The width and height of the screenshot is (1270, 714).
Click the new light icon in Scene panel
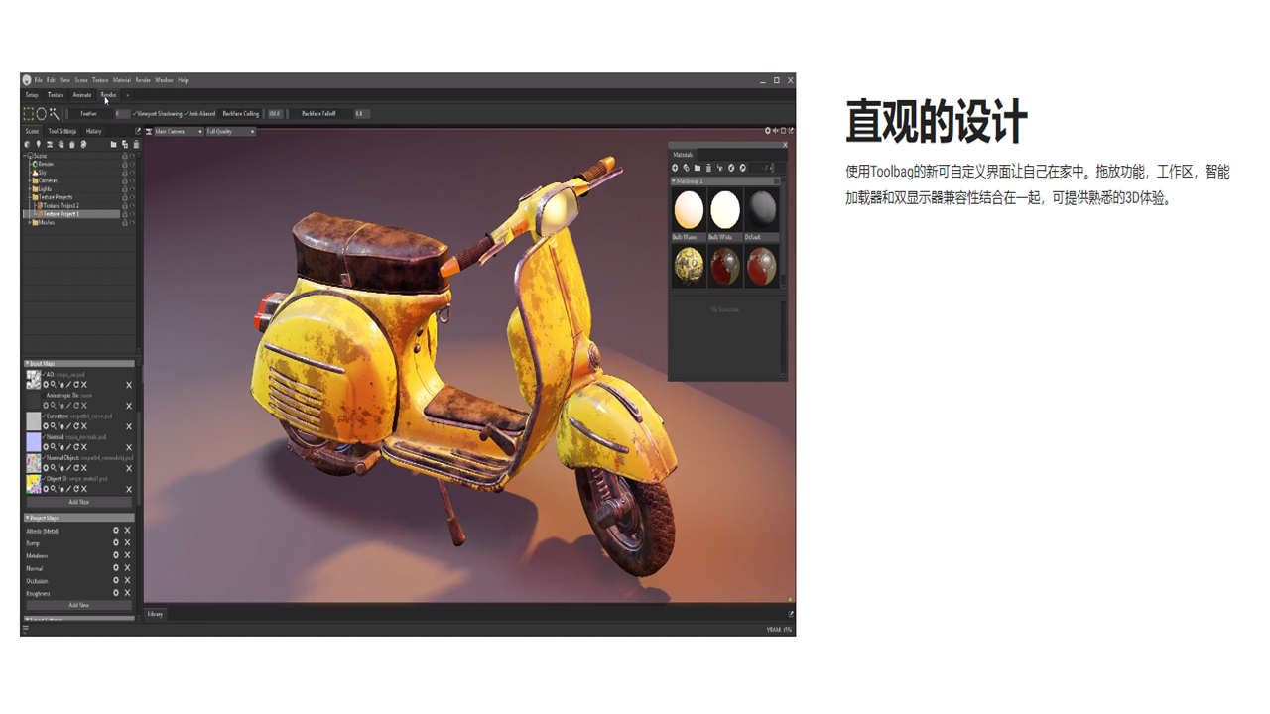[x=39, y=144]
